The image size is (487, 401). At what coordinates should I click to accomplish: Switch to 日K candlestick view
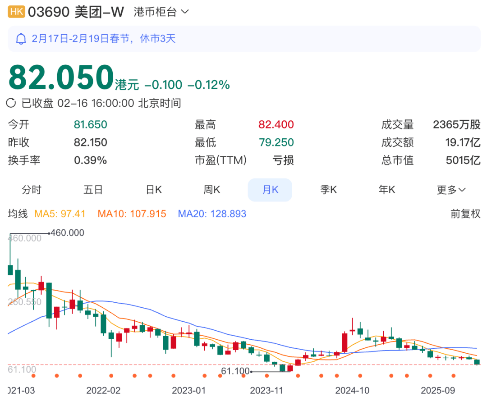154,190
